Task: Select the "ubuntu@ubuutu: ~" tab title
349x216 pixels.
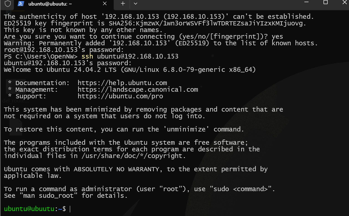Action: pyautogui.click(x=50, y=4)
